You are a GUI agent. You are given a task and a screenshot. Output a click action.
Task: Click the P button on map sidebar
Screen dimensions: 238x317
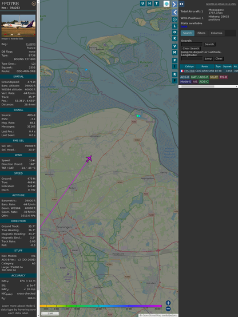tap(174, 61)
